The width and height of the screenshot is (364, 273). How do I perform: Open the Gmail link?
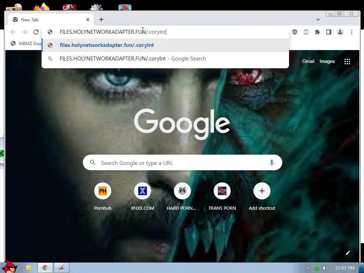(x=308, y=61)
